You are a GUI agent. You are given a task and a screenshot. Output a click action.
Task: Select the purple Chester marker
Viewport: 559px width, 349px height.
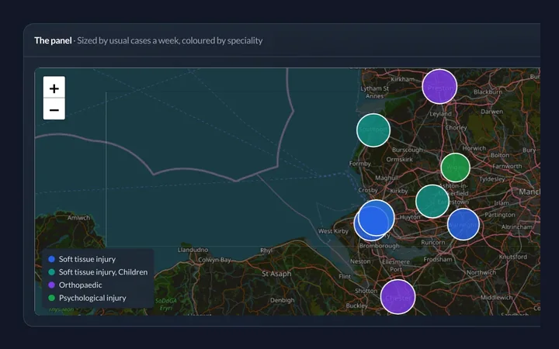point(398,296)
